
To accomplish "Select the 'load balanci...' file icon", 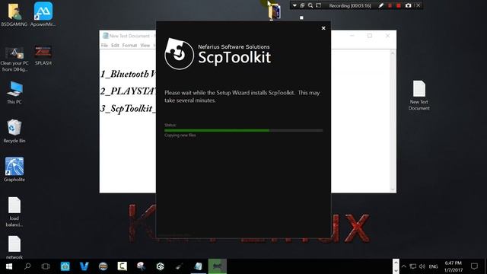I will click(x=14, y=212).
